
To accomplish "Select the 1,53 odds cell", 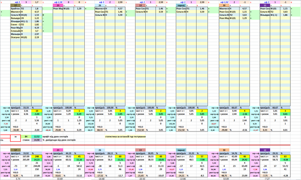I will tap(37, 15).
